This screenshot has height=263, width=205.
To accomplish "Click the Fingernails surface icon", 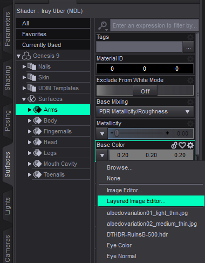I will [x=37, y=131].
